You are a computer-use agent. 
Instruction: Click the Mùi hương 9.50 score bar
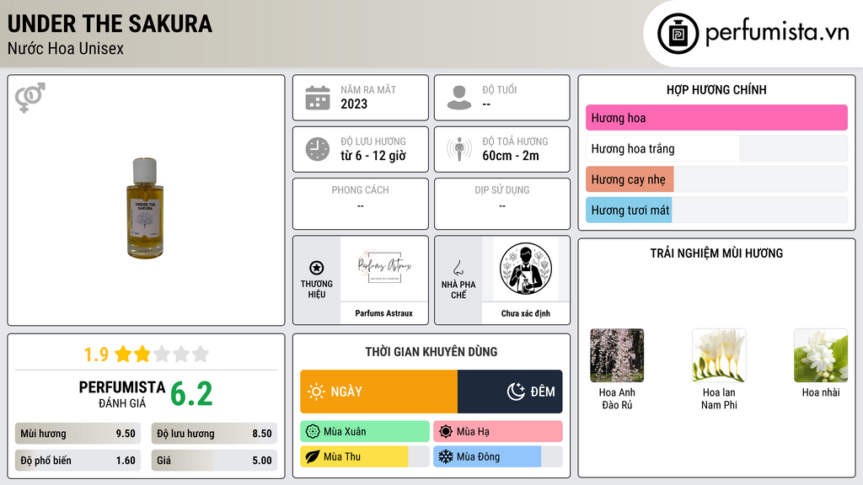(x=78, y=434)
